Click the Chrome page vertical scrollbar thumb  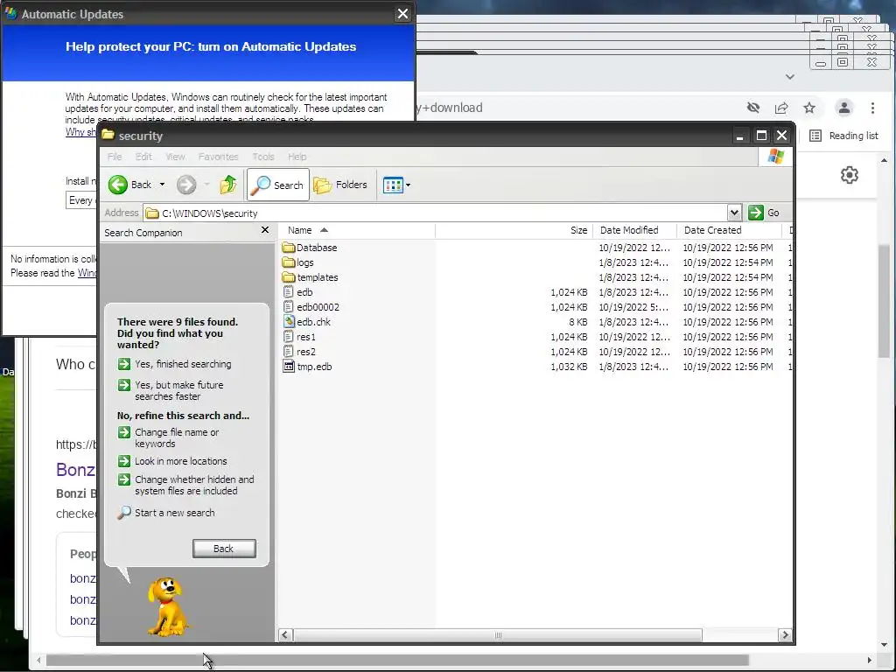tap(884, 301)
